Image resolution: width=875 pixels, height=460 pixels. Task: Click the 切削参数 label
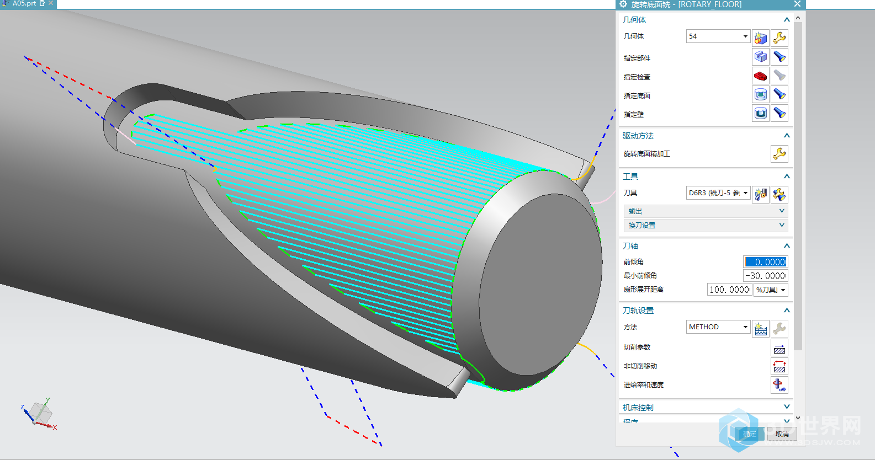point(637,347)
